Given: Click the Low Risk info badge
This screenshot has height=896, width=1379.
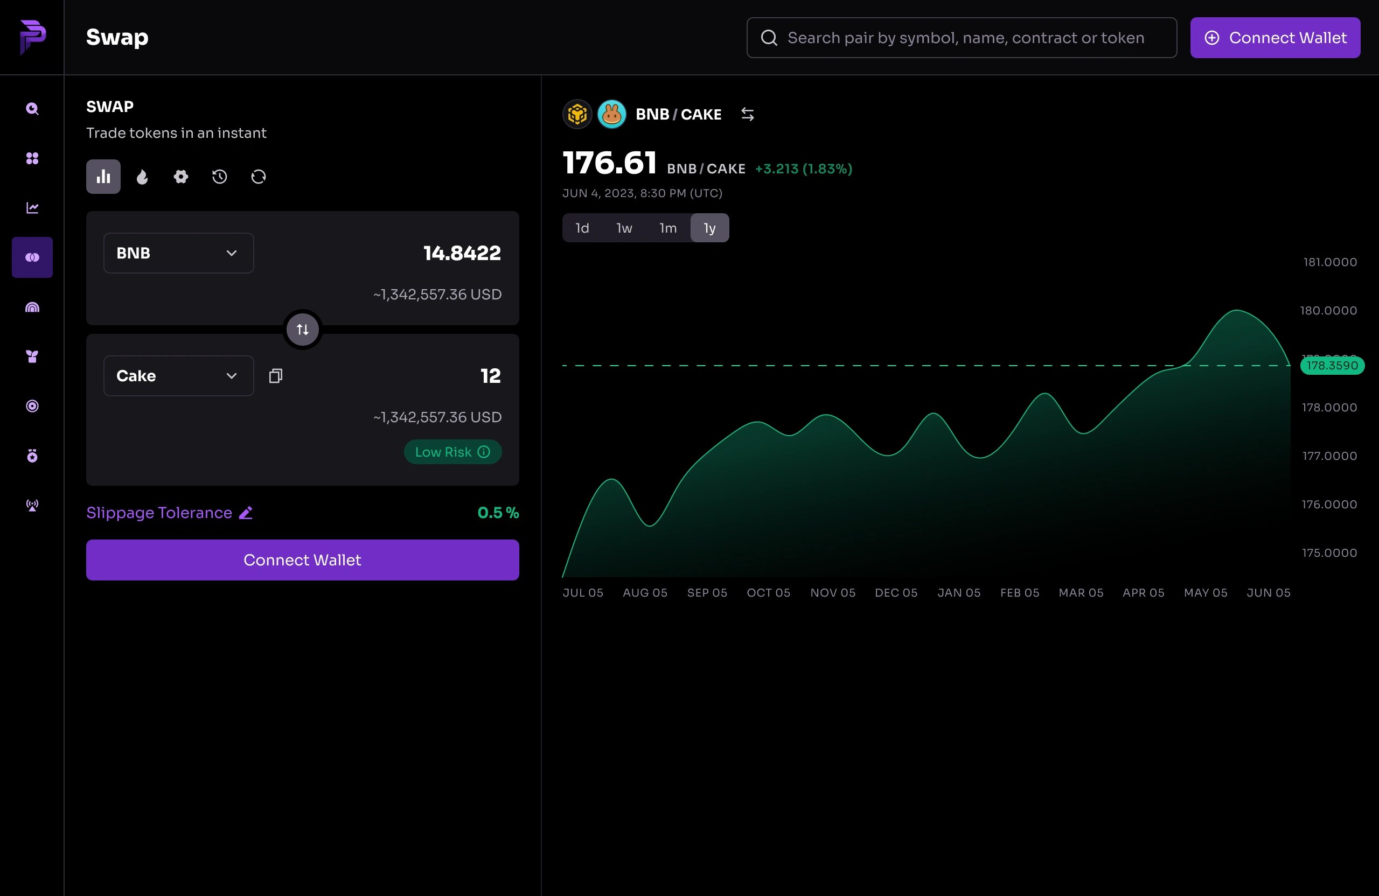Looking at the screenshot, I should 452,452.
